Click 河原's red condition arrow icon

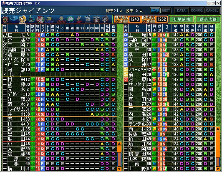tap(154, 80)
